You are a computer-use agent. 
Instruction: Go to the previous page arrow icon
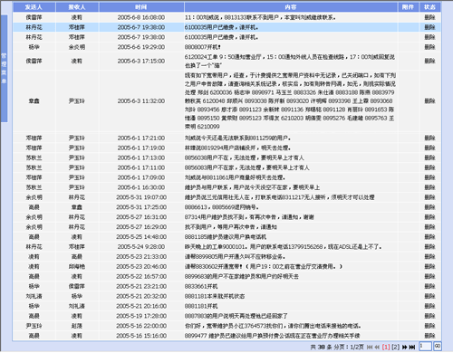(377, 347)
